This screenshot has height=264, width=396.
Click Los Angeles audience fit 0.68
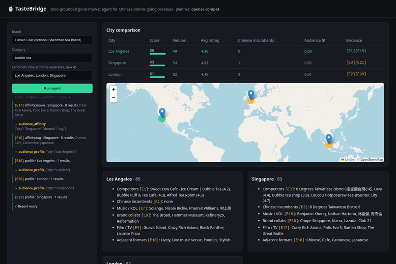coord(308,51)
